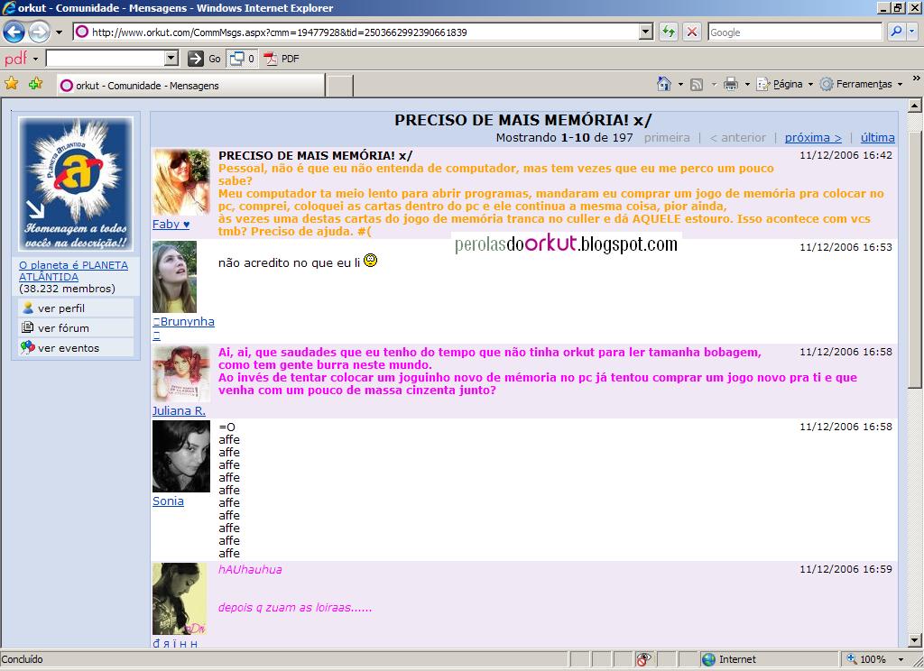Expand the zoom level dropdown arrow
924x671 pixels.
[x=901, y=659]
